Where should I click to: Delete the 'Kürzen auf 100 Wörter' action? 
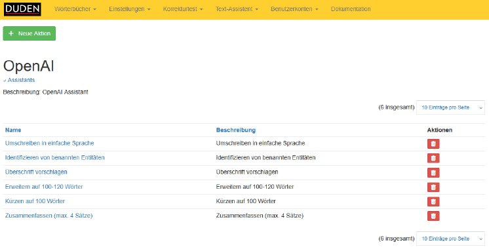pyautogui.click(x=433, y=201)
